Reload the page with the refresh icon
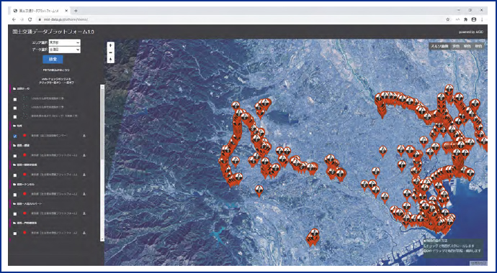 (30, 19)
